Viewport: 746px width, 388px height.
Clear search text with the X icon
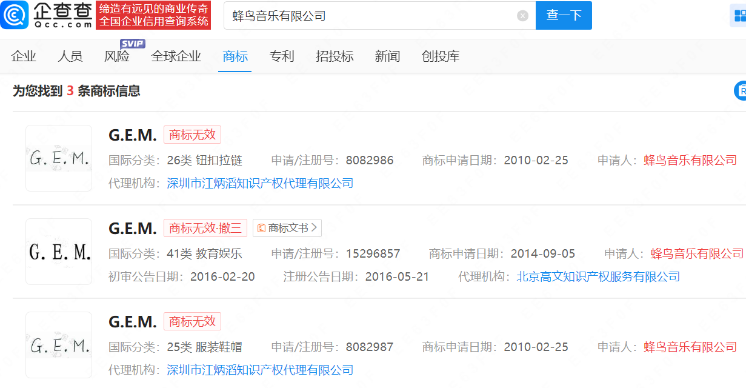[x=522, y=16]
